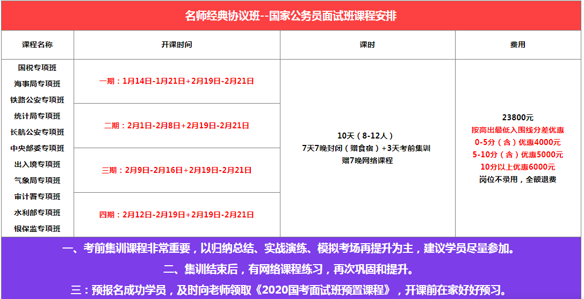This screenshot has width=584, height=299.
Task: Pick the 三期 schedule starting 2月9日
Action: (x=177, y=170)
